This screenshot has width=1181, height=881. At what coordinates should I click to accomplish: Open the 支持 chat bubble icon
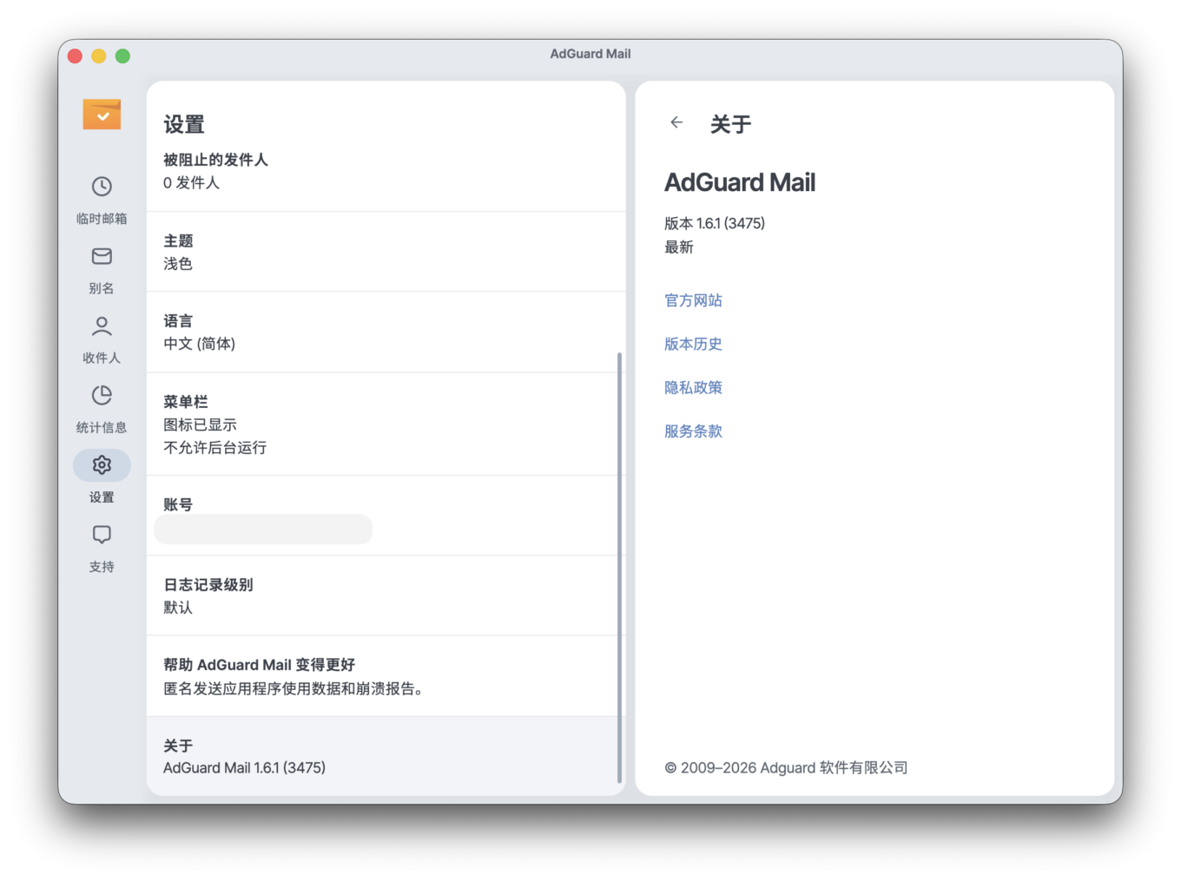tap(102, 535)
